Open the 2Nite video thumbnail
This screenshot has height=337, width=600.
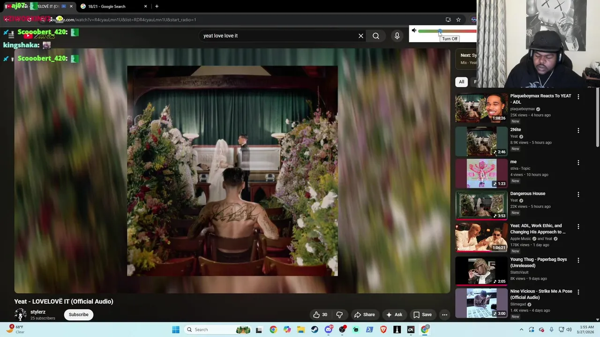[x=481, y=141]
